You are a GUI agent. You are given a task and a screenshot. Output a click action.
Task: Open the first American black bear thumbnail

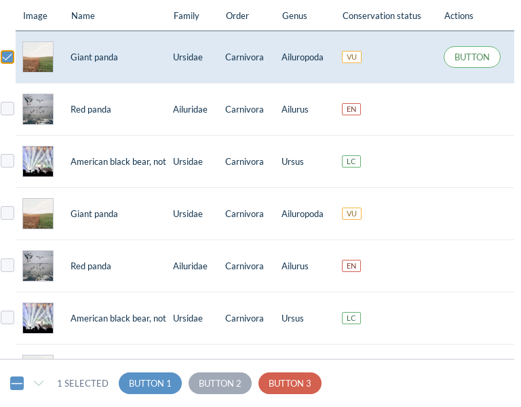click(x=38, y=161)
